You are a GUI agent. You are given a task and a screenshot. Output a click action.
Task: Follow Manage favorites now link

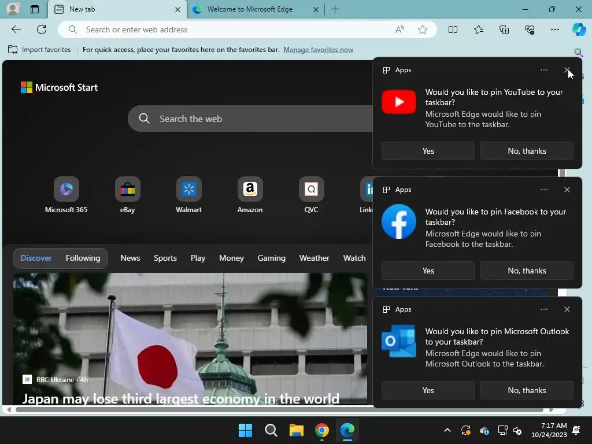click(x=318, y=50)
